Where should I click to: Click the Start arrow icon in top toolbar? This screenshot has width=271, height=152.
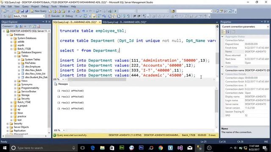point(116,11)
